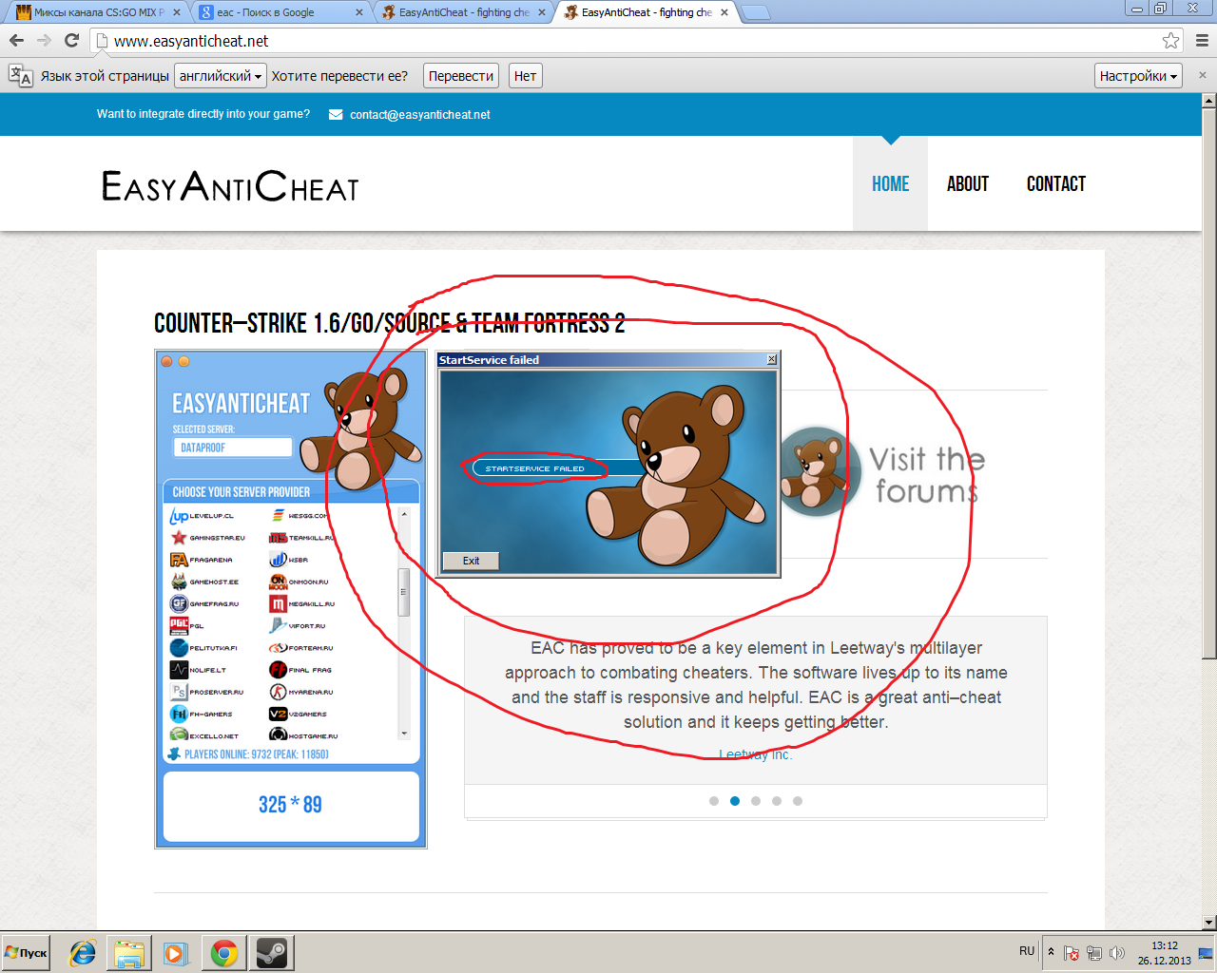Image resolution: width=1217 pixels, height=973 pixels.
Task: Select the FH-Gamers provider icon
Action: coord(179,714)
